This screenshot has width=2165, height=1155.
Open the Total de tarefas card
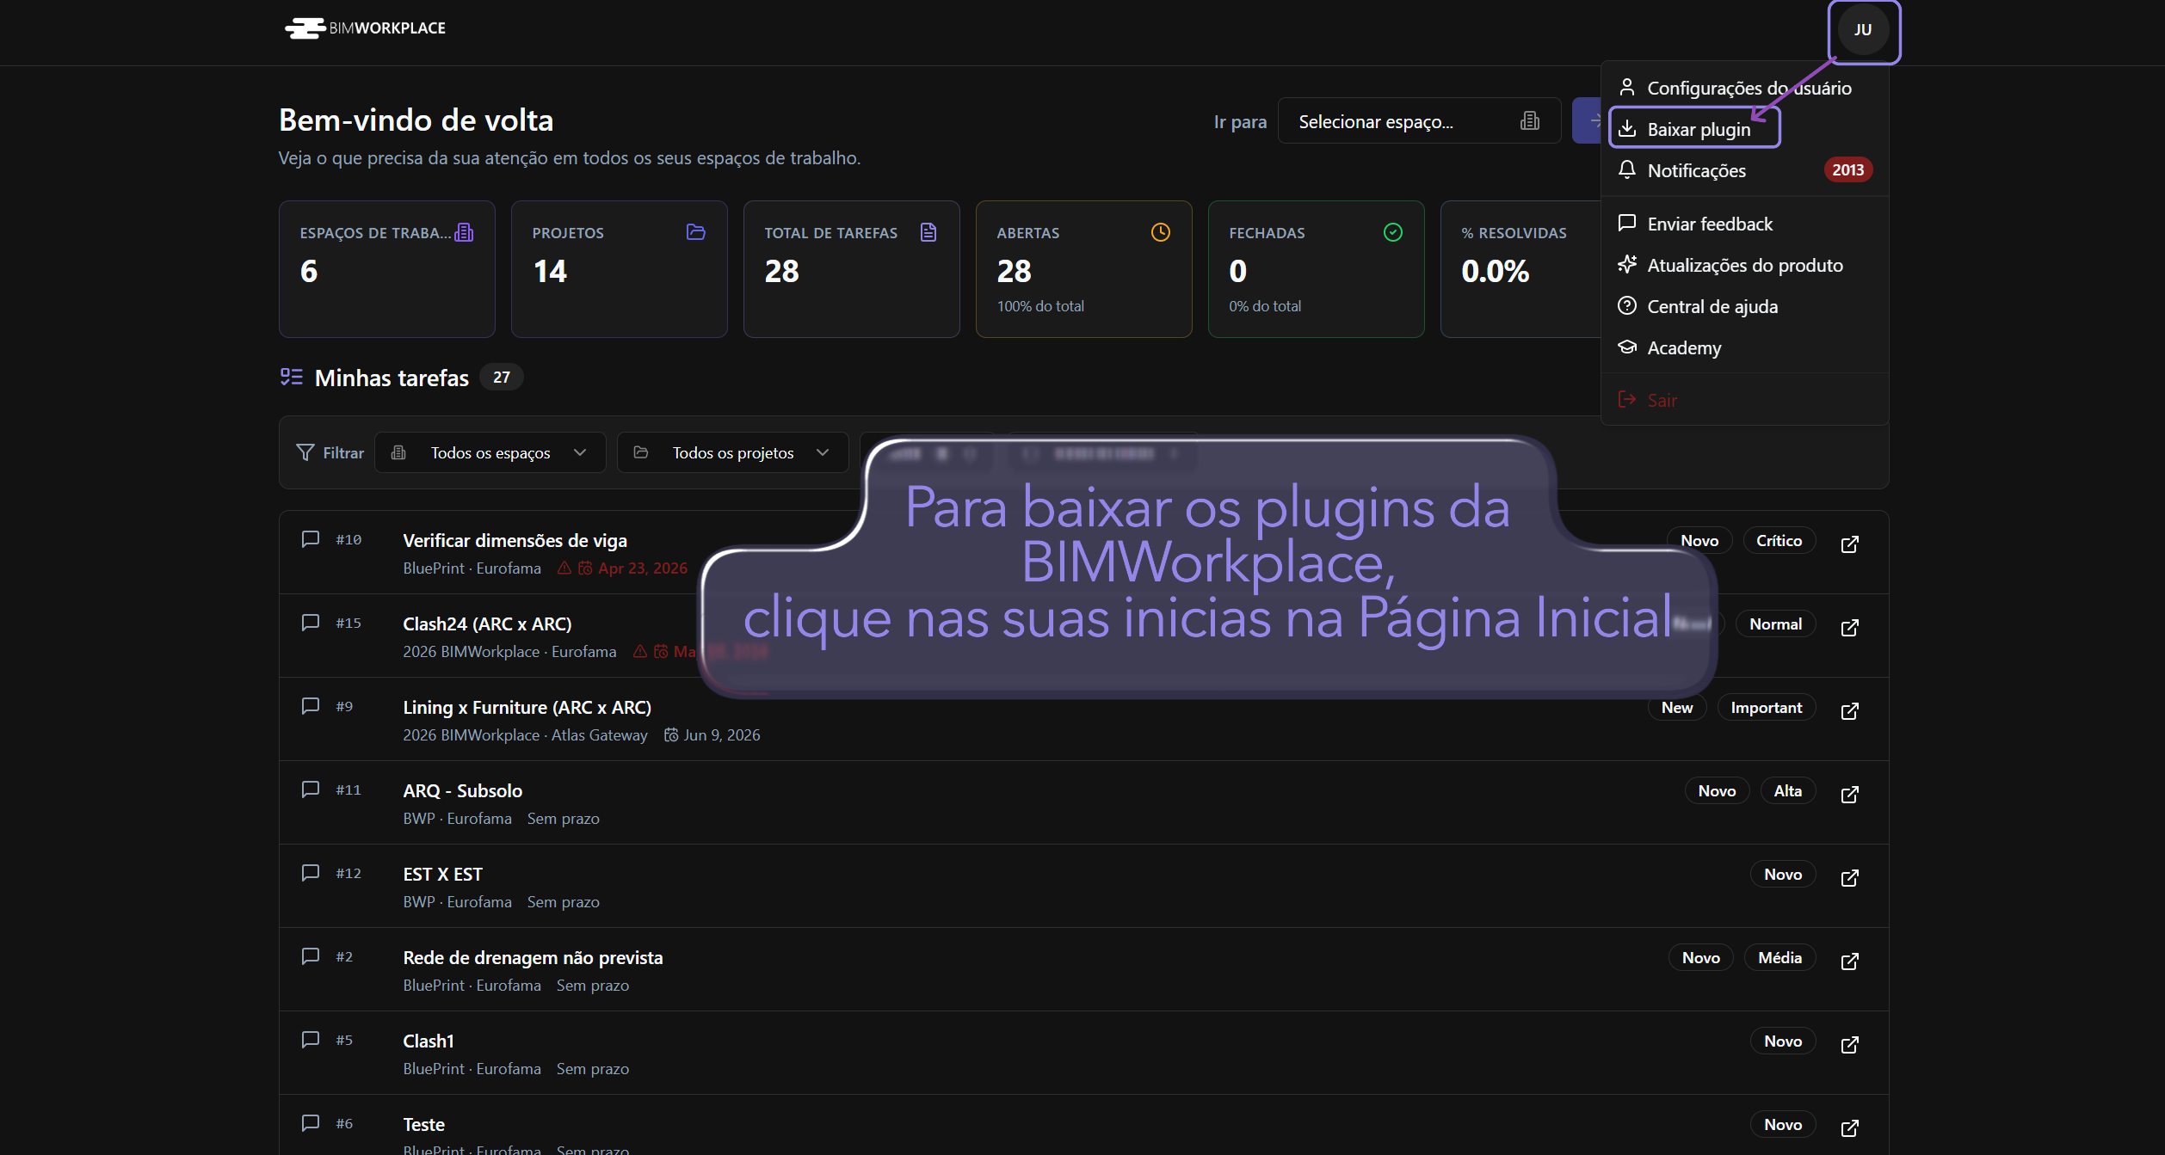(x=852, y=269)
